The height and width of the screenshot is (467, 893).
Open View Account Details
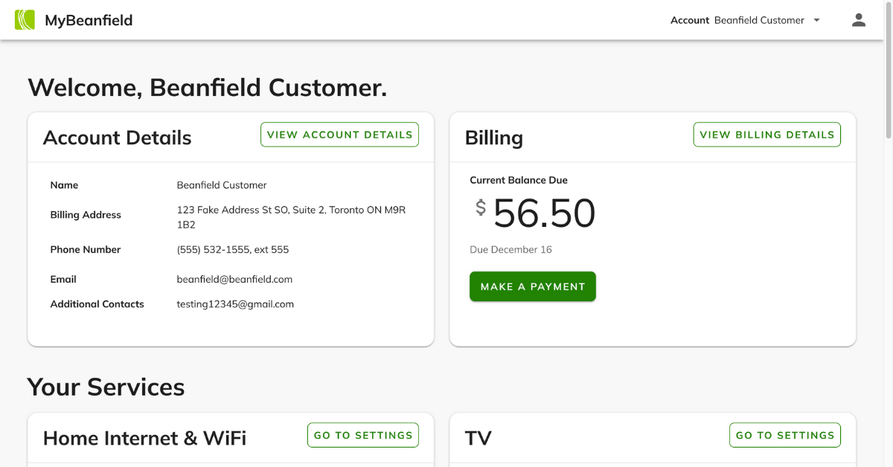(339, 135)
